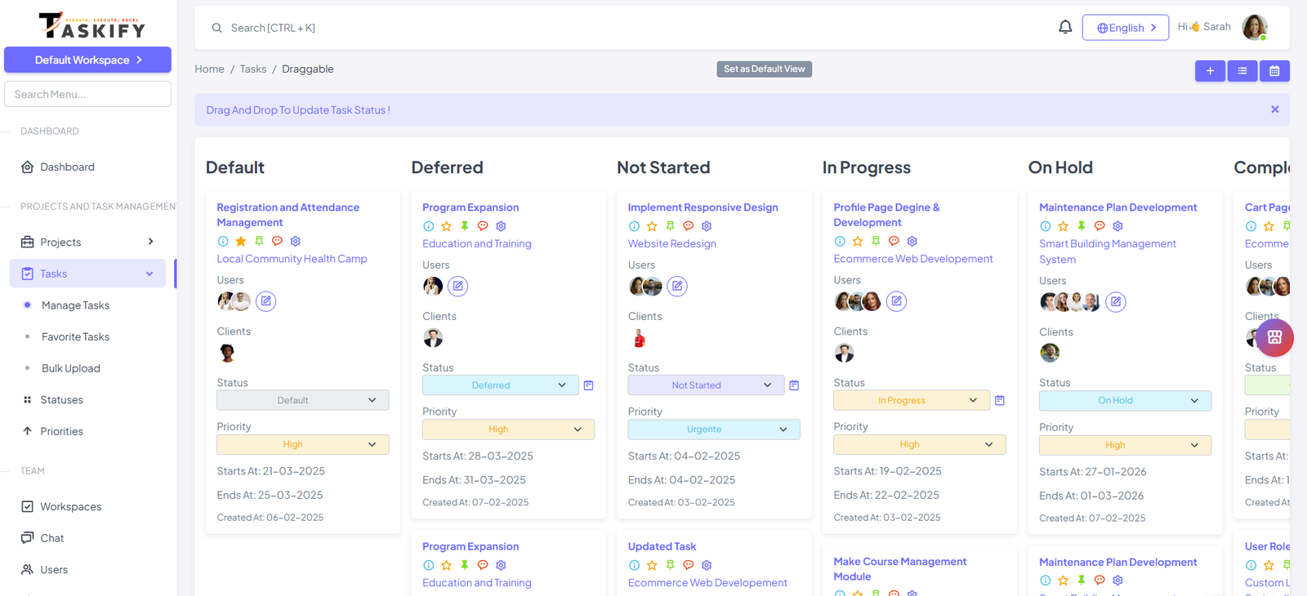Viewport: 1307px width, 596px height.
Task: Click the plus button to add task
Action: pyautogui.click(x=1210, y=71)
